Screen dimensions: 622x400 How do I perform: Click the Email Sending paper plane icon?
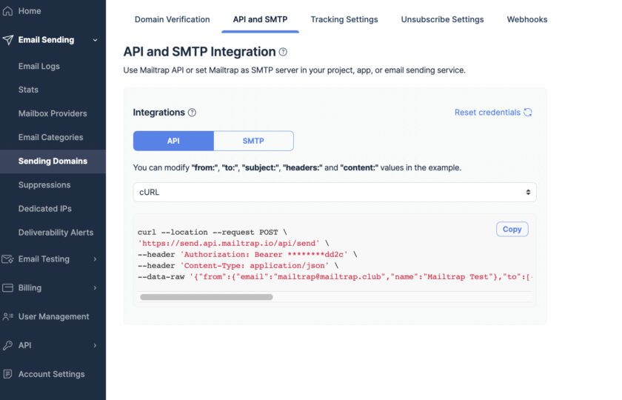coord(7,40)
